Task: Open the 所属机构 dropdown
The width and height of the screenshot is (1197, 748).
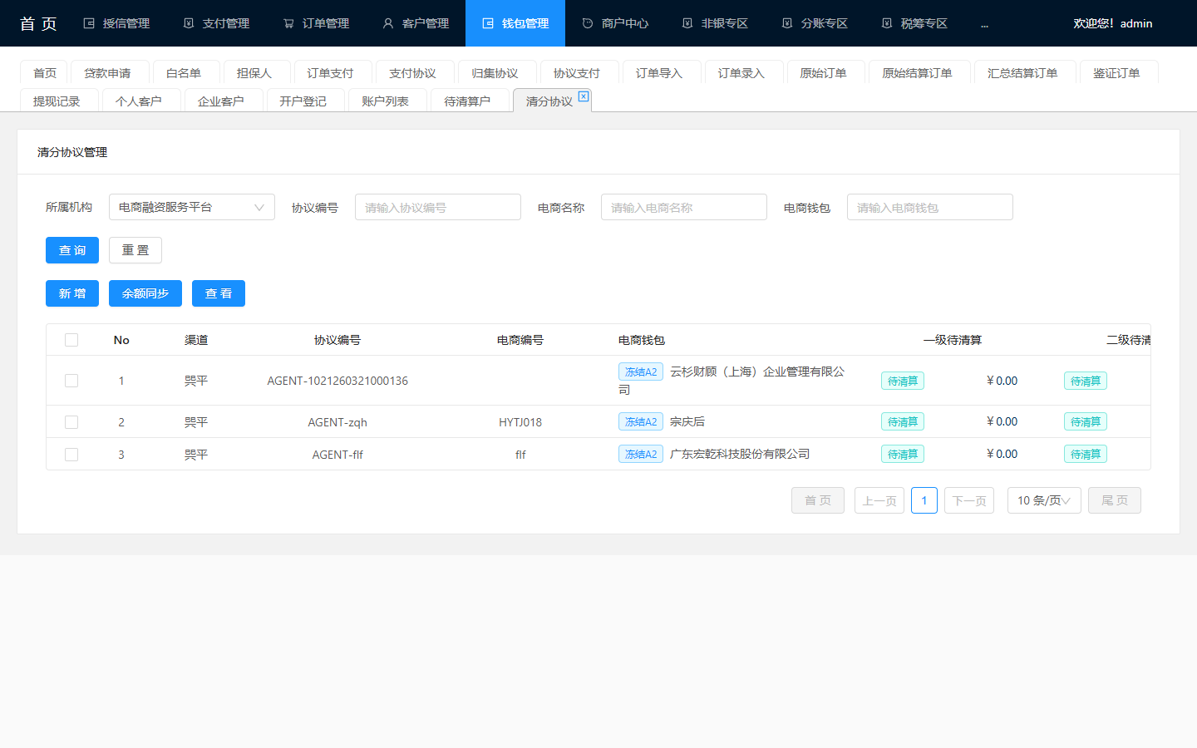Action: [x=192, y=207]
